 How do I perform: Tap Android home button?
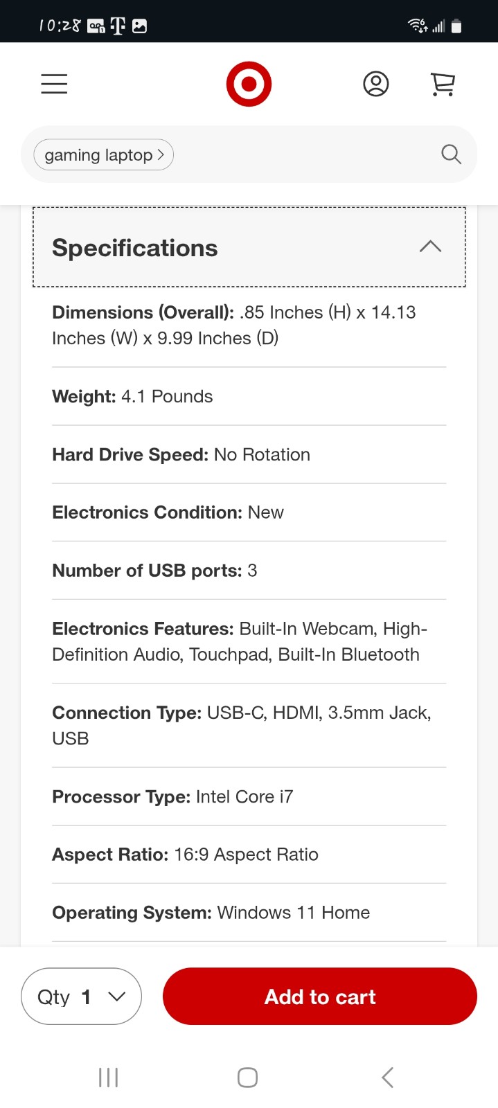click(x=247, y=1077)
